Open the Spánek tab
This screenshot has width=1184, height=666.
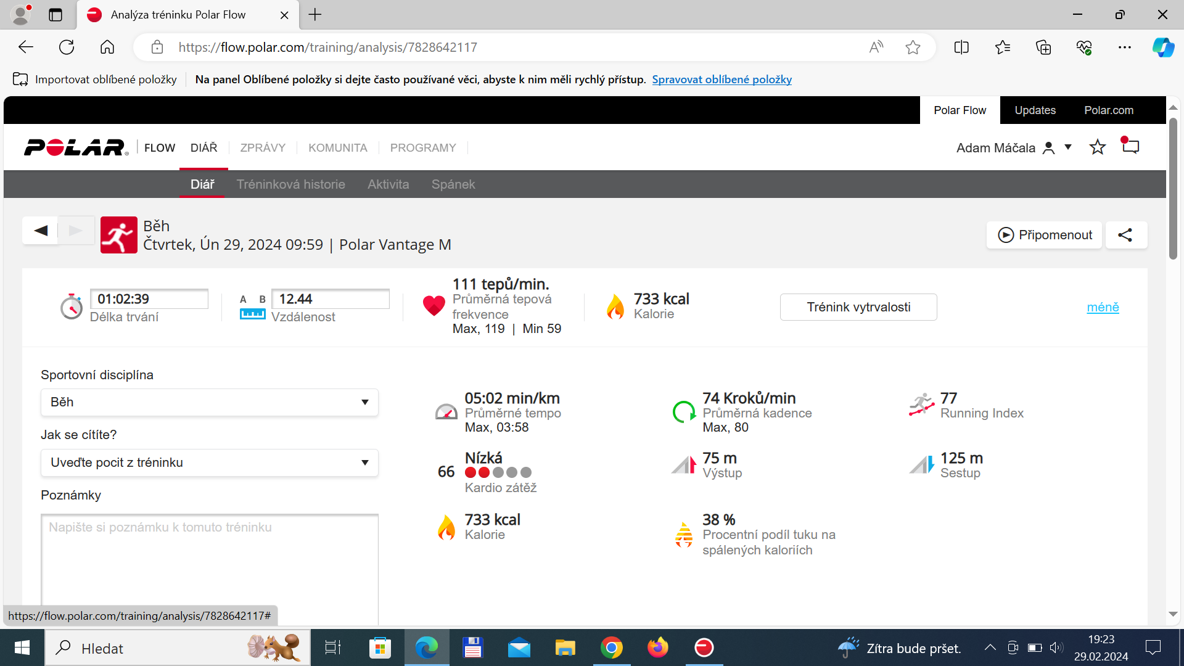click(453, 184)
